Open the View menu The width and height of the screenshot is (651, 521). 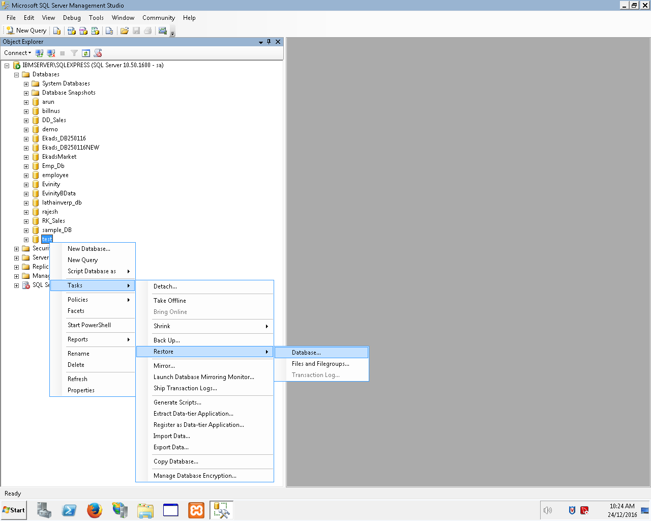[x=48, y=18]
